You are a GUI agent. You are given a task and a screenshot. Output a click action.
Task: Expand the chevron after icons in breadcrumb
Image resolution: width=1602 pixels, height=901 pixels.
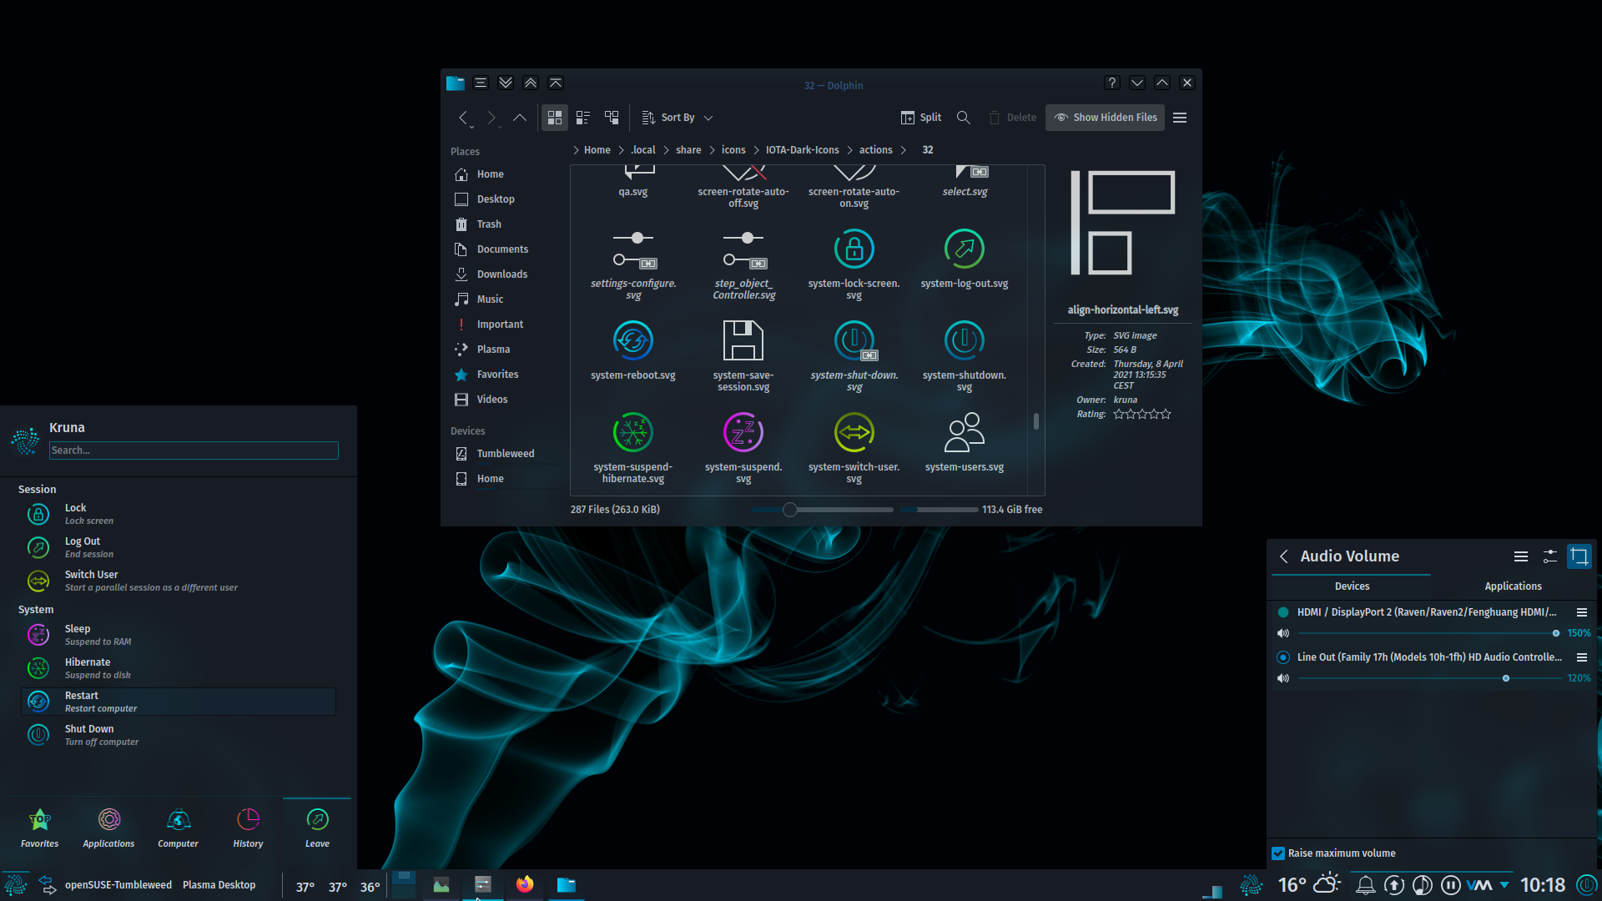[757, 150]
